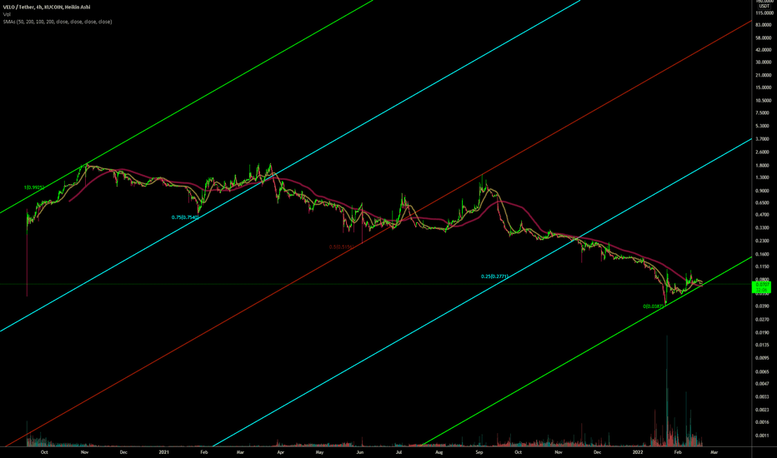Click the Sep label on the time axis

(479, 452)
